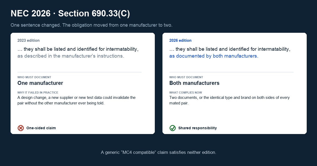Click the green checkmark shared responsibility icon
The height and width of the screenshot is (166, 317).
(173, 128)
